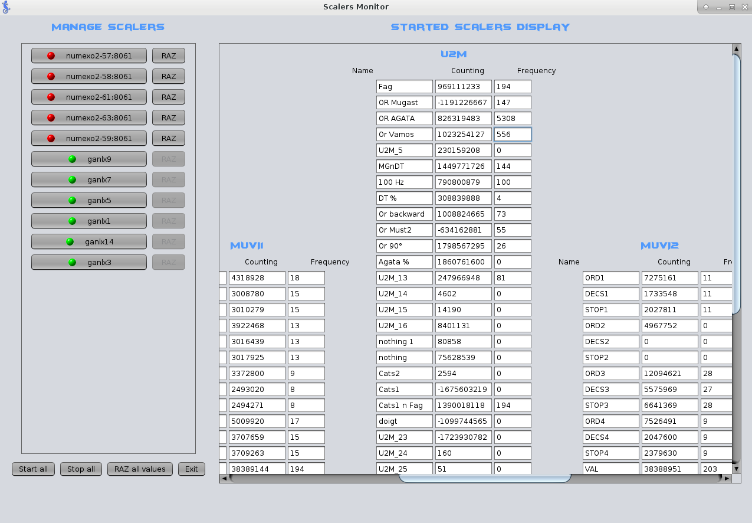Click the Or Vamos frequency field 556
752x523 pixels.
click(513, 135)
